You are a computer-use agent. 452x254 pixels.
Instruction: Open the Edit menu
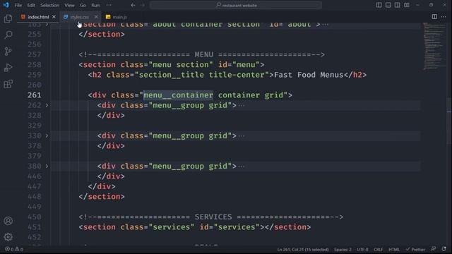pyautogui.click(x=31, y=5)
